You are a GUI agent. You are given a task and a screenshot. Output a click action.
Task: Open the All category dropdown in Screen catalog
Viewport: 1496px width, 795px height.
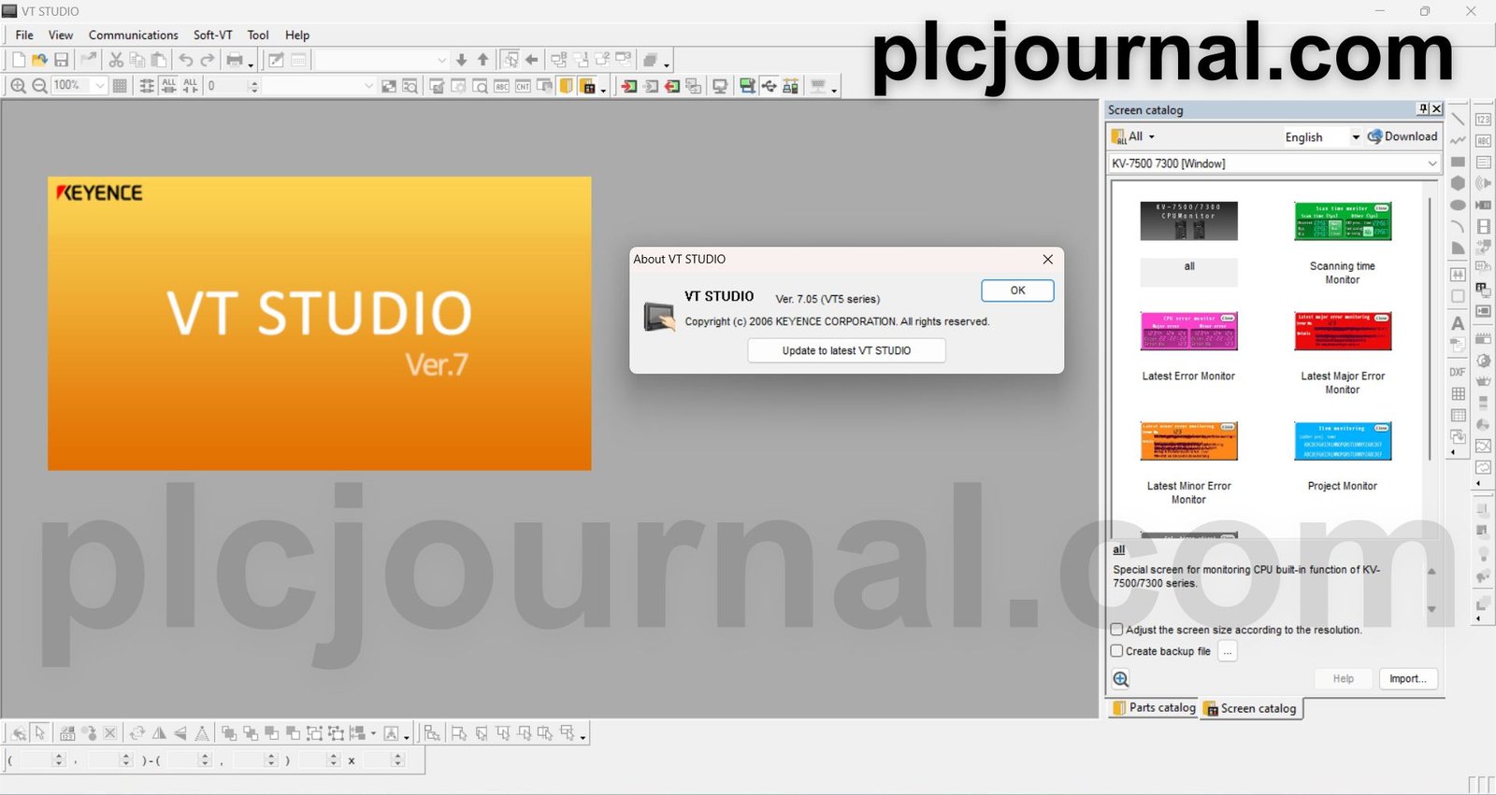coord(1133,136)
